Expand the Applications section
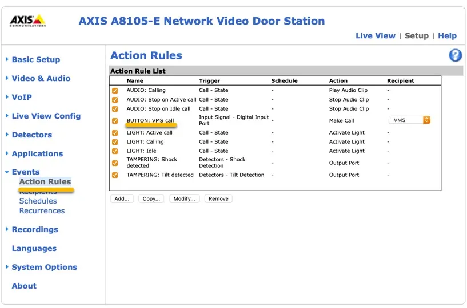This screenshot has width=467, height=308. pyautogui.click(x=37, y=153)
